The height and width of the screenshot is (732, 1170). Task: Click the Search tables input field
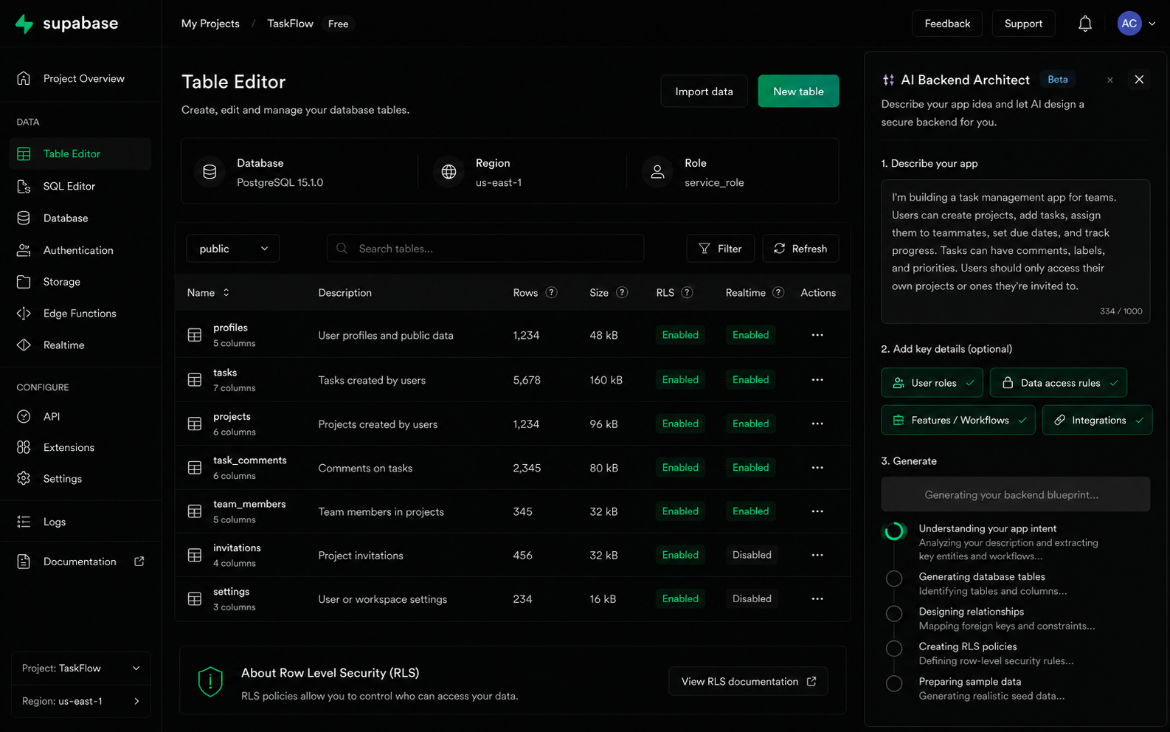pyautogui.click(x=485, y=249)
